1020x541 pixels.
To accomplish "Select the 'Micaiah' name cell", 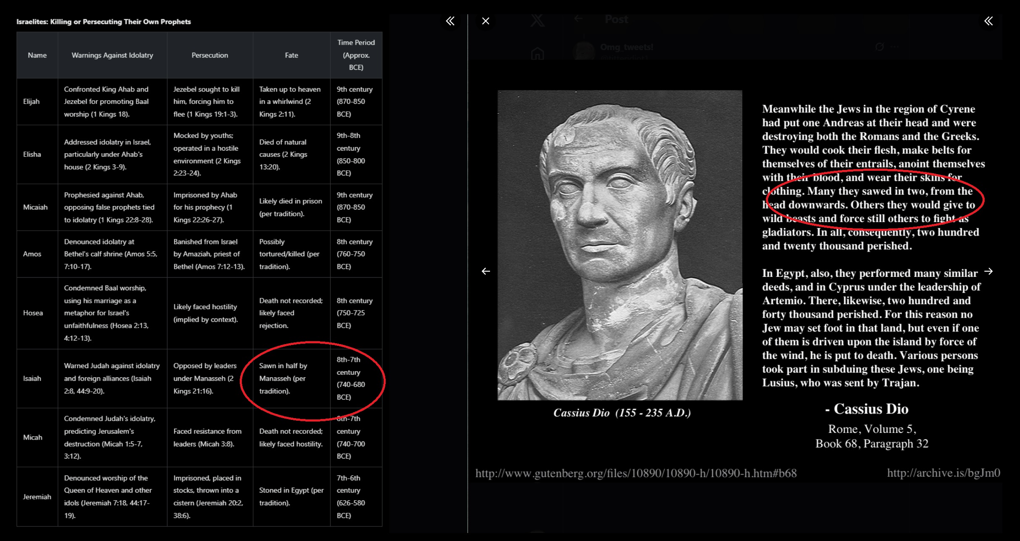I will [37, 207].
